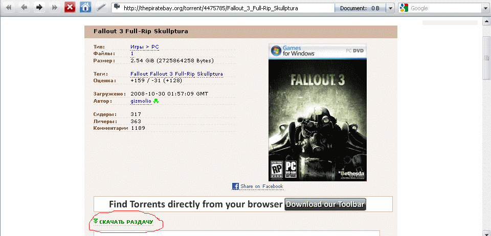The width and height of the screenshot is (491, 236).
Task: Click the Document: 0 B progress indicator
Action: coord(360,9)
